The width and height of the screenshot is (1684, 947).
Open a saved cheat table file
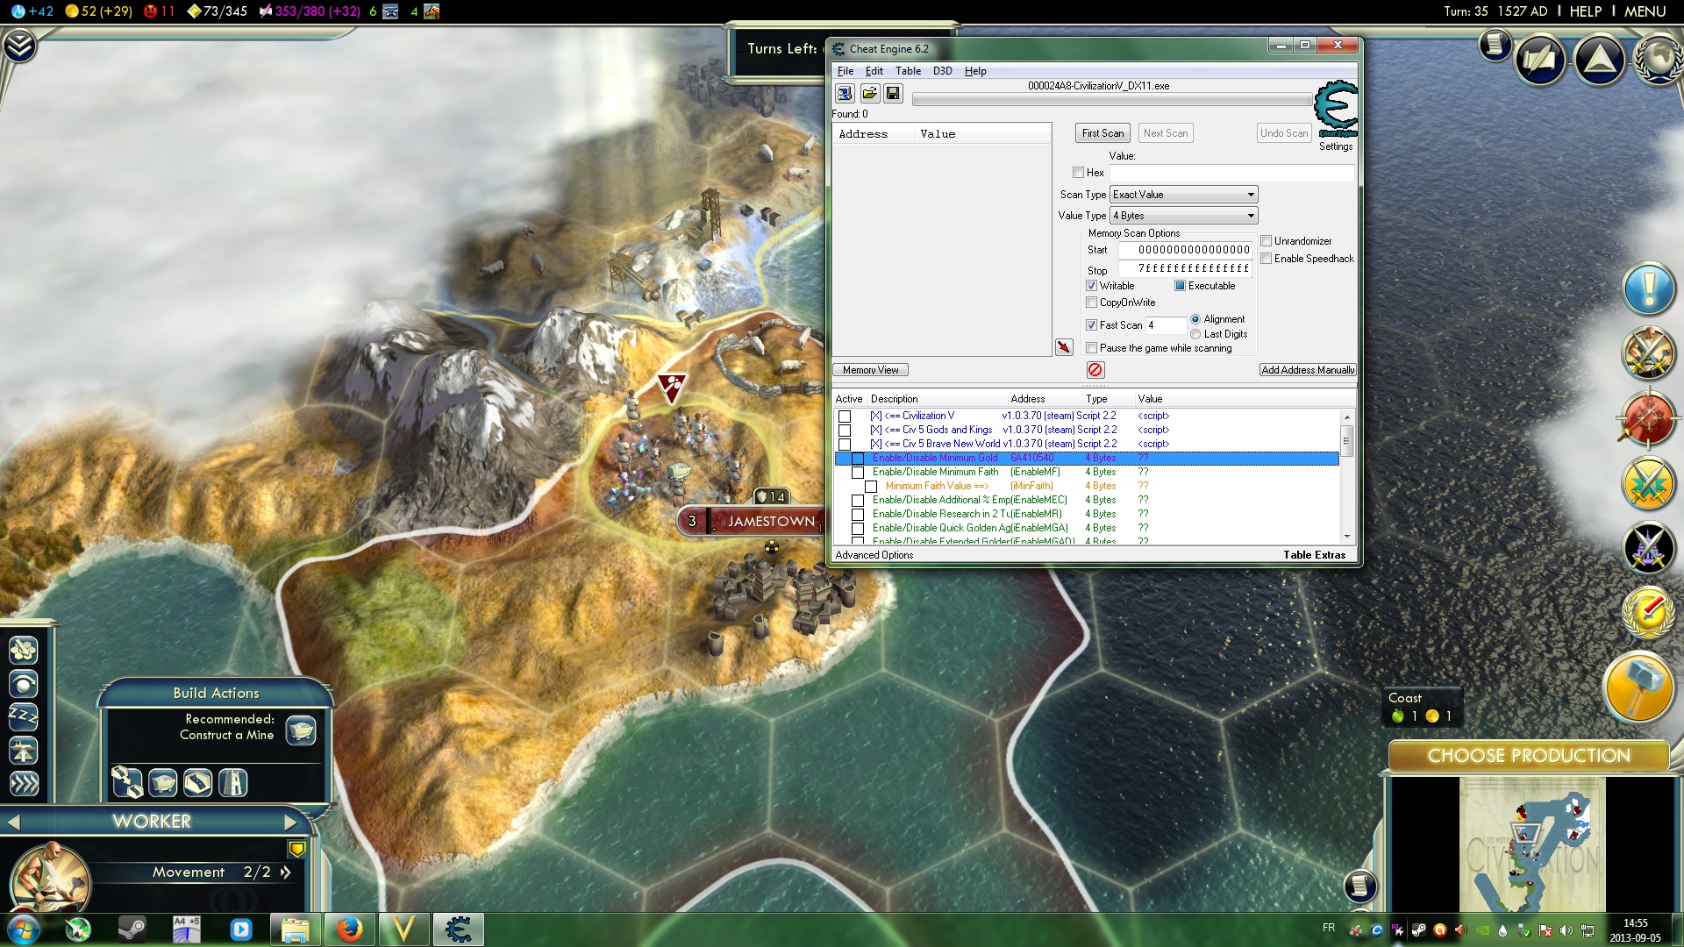pos(870,93)
